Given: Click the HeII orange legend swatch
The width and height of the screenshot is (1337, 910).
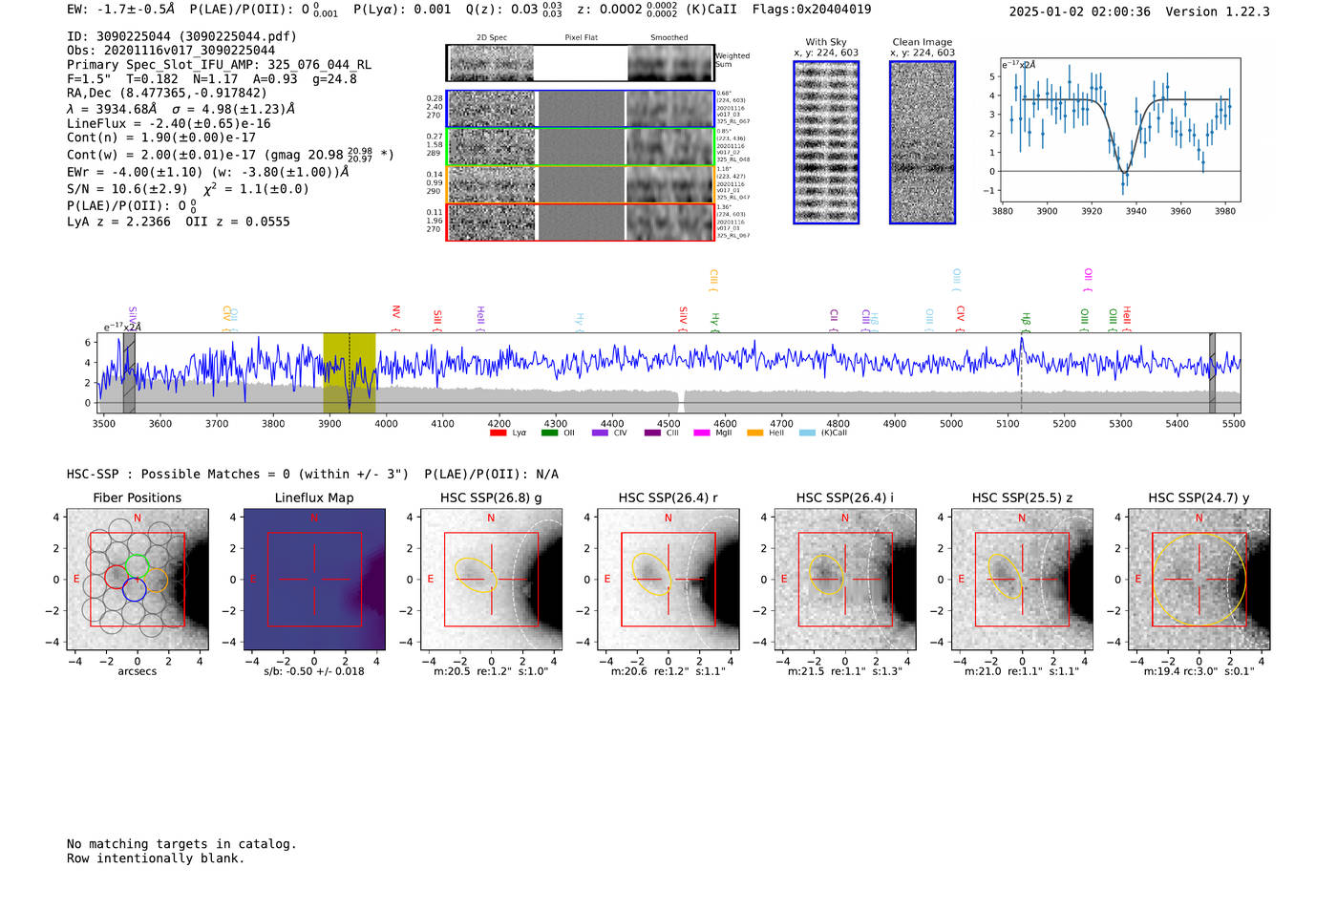Looking at the screenshot, I should (x=754, y=434).
